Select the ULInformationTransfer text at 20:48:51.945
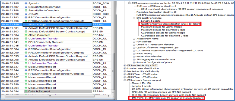Screen dimensions: 235x101 click(x=43, y=45)
